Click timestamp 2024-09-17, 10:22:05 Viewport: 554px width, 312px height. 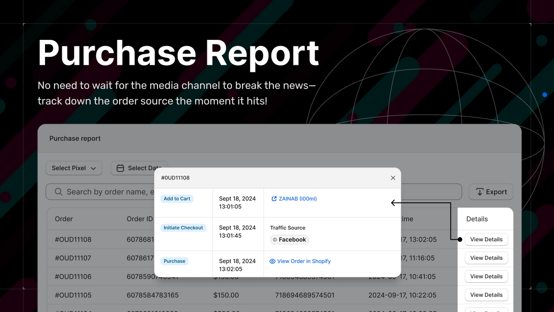coord(402,295)
